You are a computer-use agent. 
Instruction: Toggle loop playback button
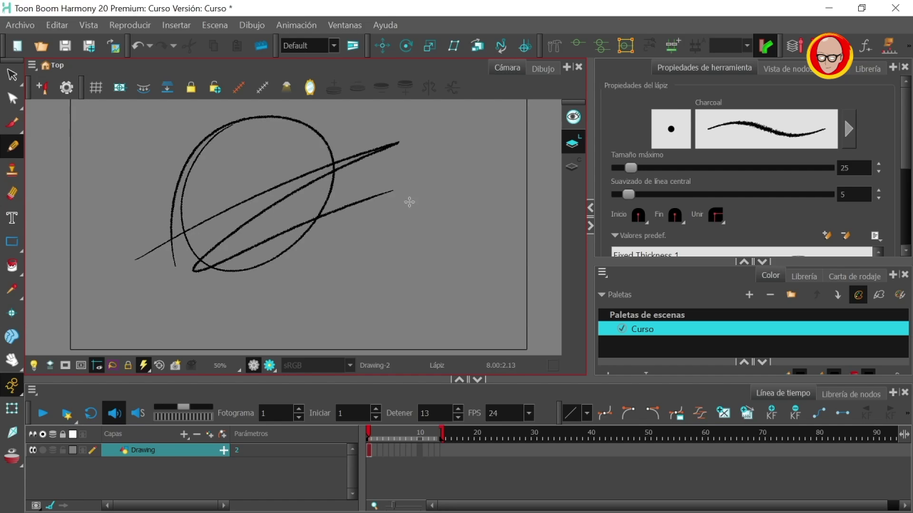[91, 413]
